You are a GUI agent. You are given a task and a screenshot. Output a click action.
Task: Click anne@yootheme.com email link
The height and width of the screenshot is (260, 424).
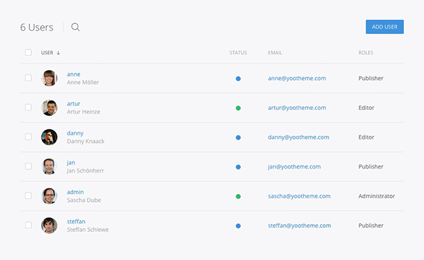tap(297, 78)
